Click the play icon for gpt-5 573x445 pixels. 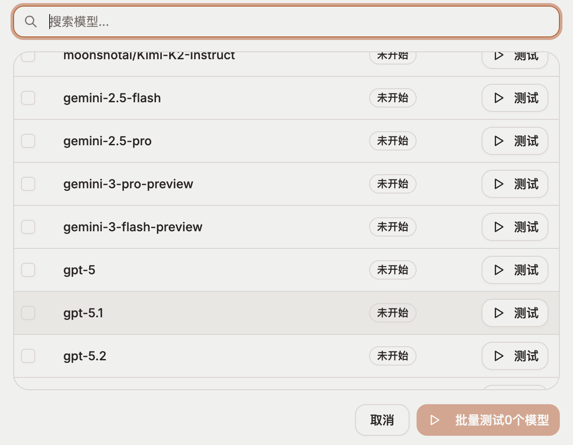pos(499,270)
